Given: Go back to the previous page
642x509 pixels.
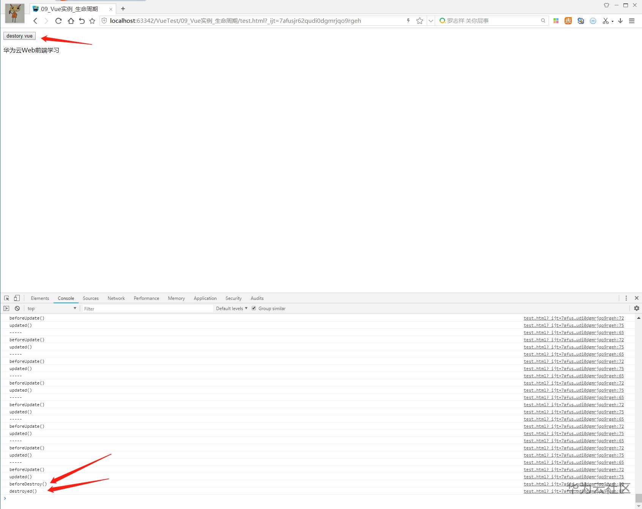Looking at the screenshot, I should coord(35,21).
